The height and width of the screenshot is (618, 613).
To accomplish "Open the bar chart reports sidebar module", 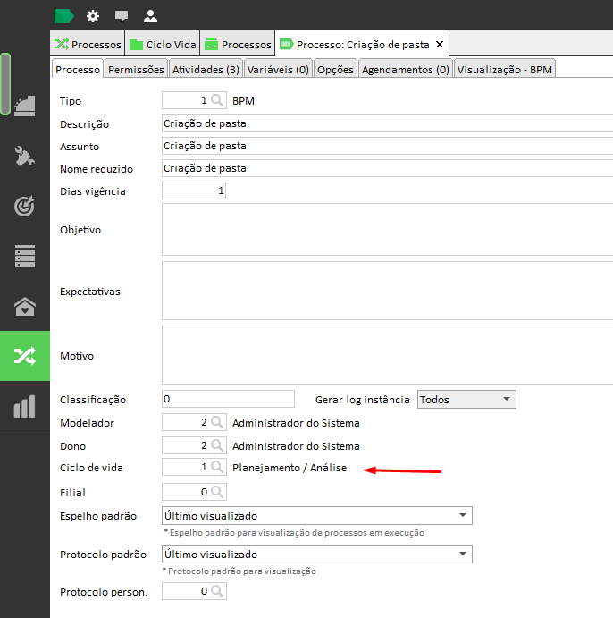I will click(25, 406).
